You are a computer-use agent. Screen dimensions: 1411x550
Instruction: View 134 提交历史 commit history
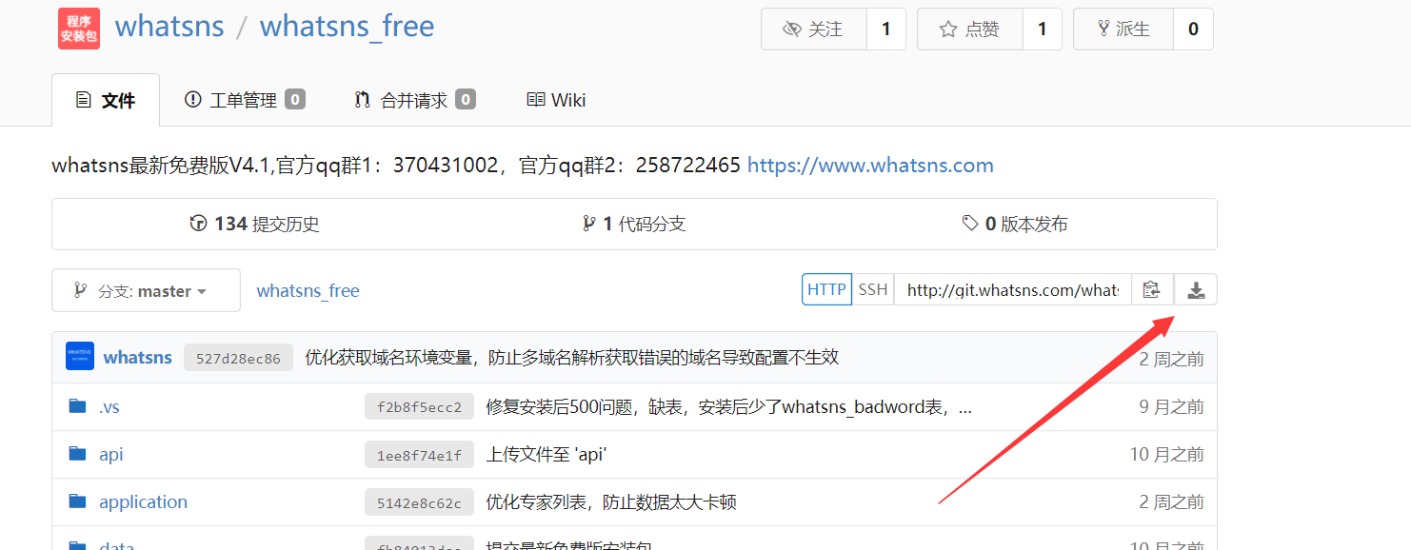tap(255, 225)
